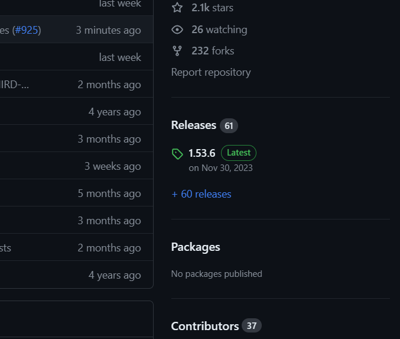Screen dimensions: 400x339
Task: Open pull request #925 link
Action: pos(27,30)
